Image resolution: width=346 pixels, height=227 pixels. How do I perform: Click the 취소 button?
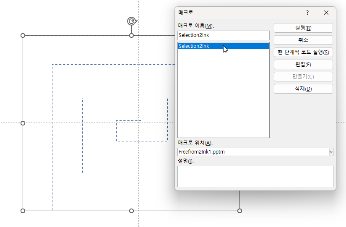click(303, 40)
